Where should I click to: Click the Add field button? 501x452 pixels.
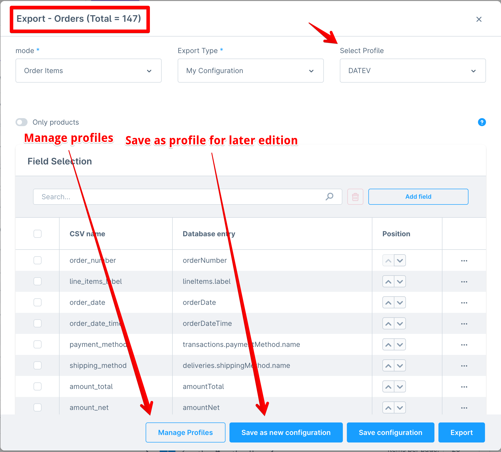click(x=418, y=197)
